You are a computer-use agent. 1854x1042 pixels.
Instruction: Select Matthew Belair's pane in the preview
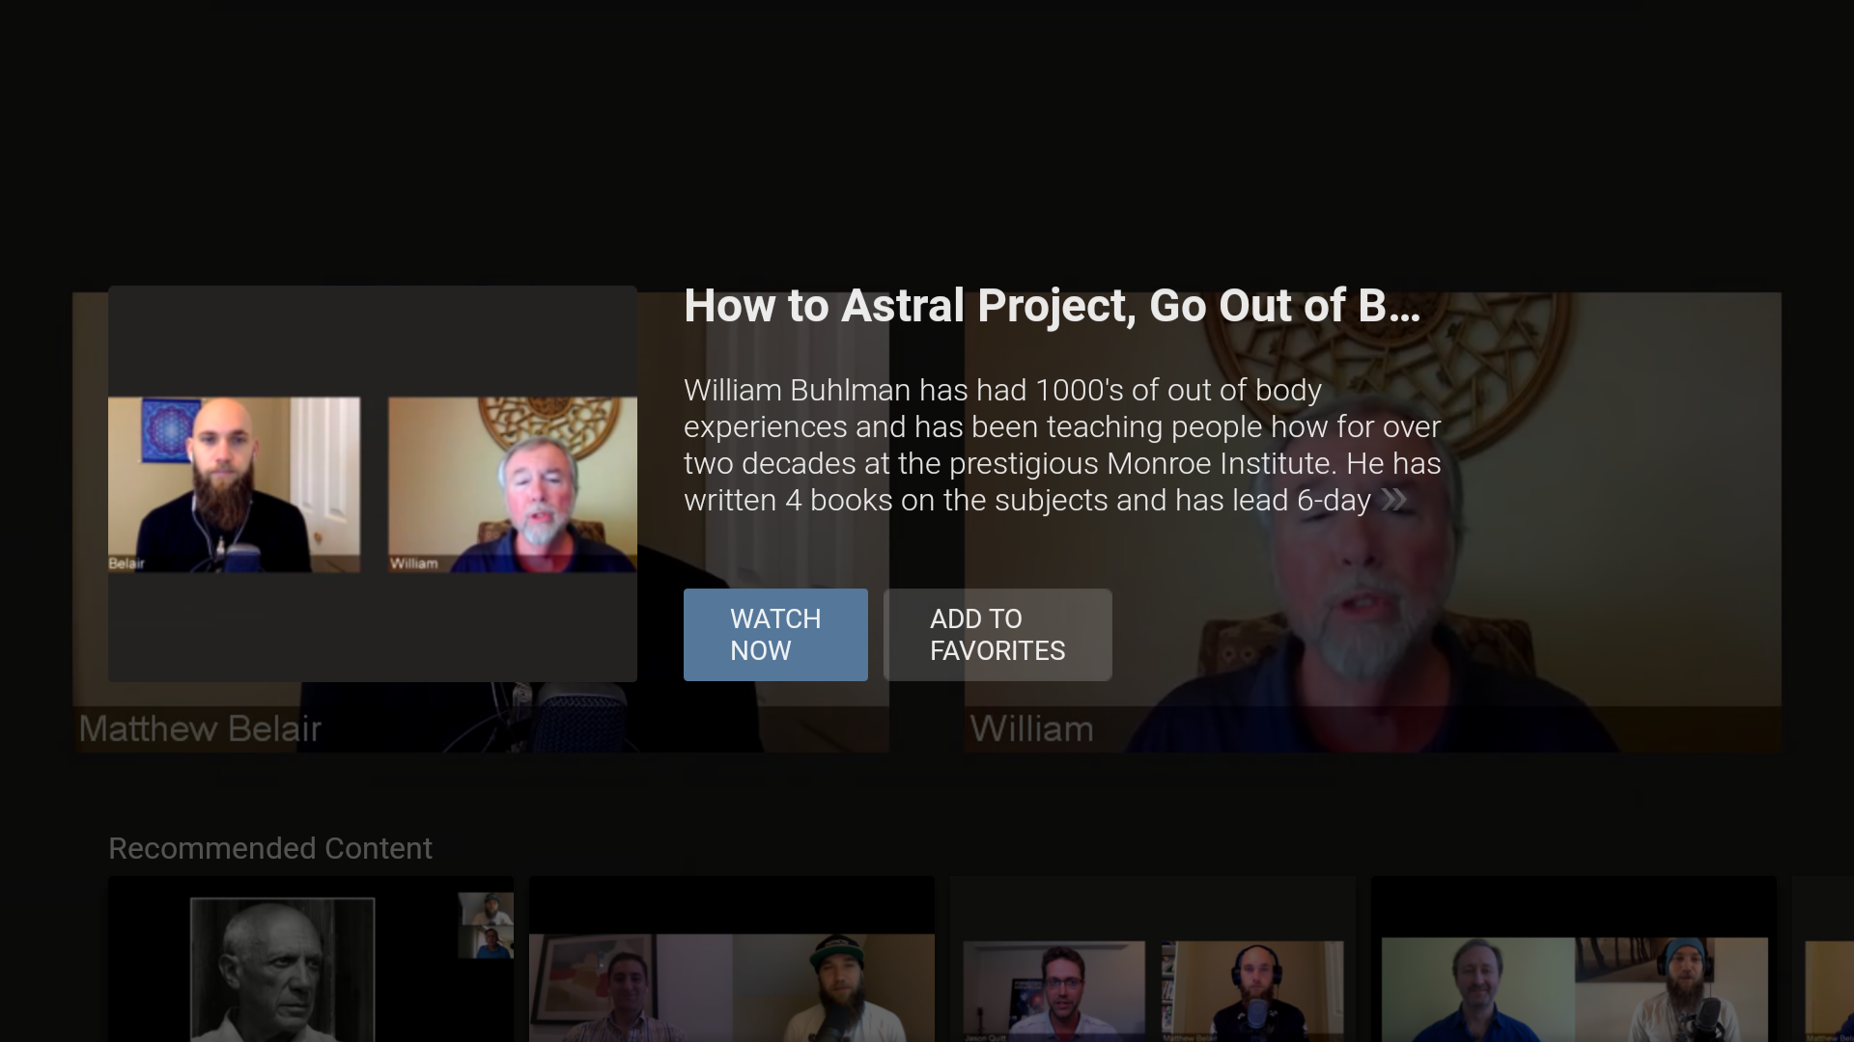[x=235, y=484]
